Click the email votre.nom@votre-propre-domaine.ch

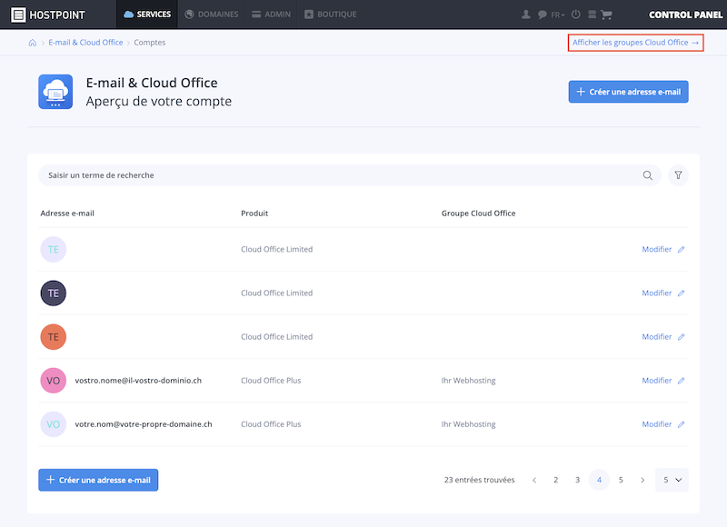[x=144, y=424]
